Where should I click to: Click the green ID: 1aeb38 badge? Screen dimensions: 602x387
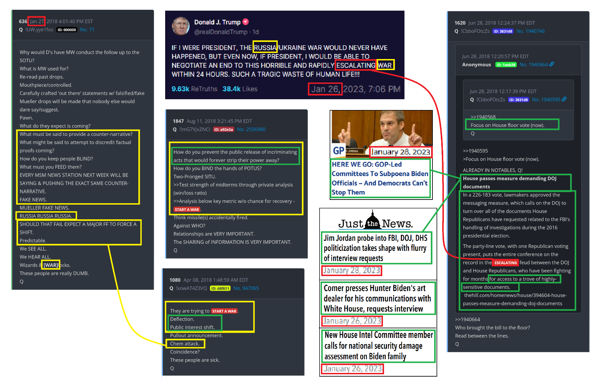(x=506, y=65)
